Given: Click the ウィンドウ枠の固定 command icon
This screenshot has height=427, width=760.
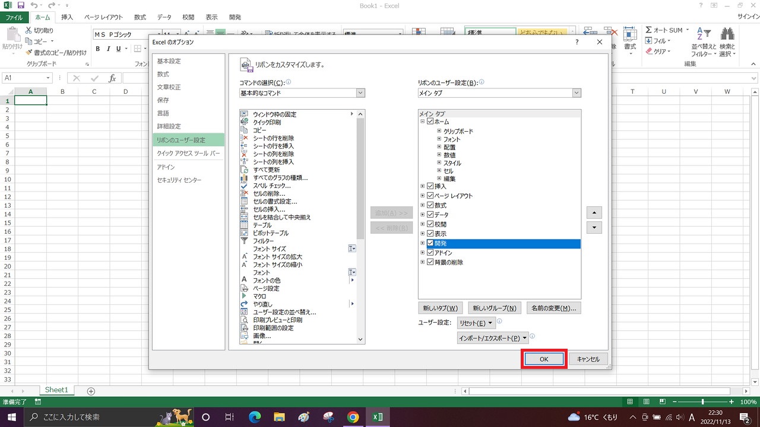Looking at the screenshot, I should [243, 114].
